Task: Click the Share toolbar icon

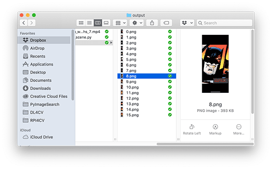Action: pos(152,23)
